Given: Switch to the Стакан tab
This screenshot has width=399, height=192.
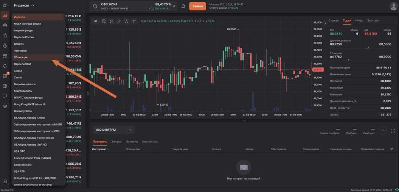Looking at the screenshot, I should pos(333,20).
